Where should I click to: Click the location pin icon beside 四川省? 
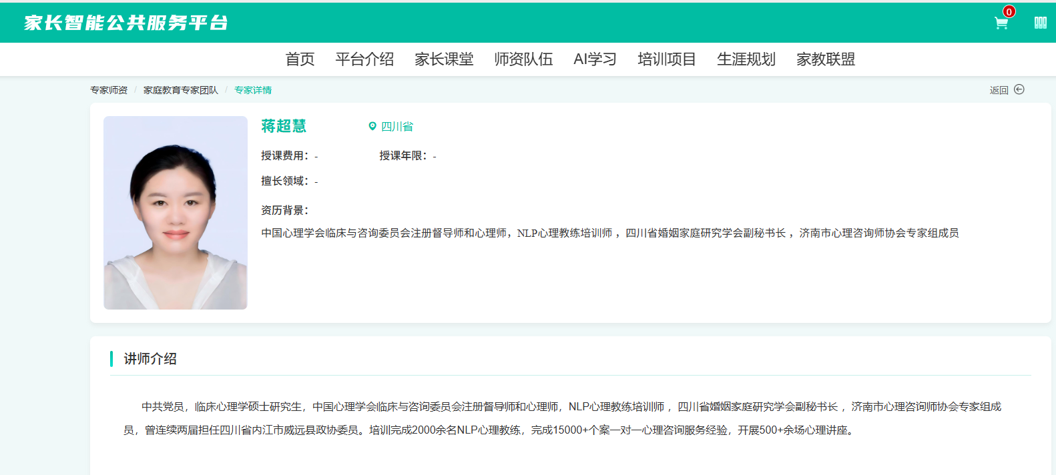pyautogui.click(x=372, y=126)
